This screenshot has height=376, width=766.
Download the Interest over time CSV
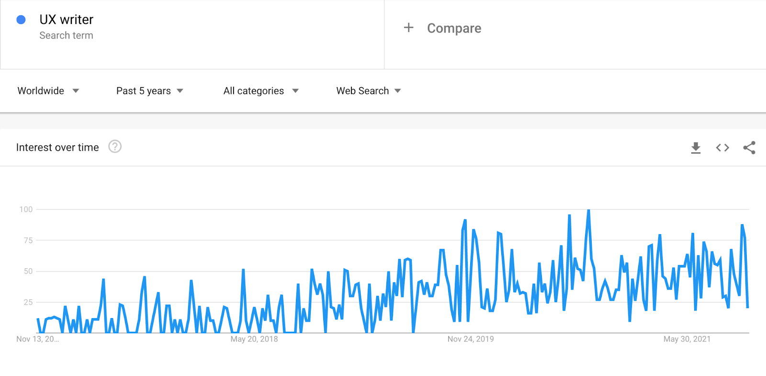pos(696,148)
